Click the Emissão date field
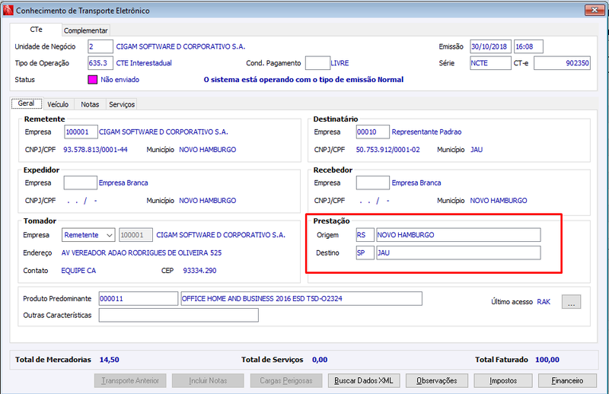Viewport: 609px width, 394px height. point(490,46)
